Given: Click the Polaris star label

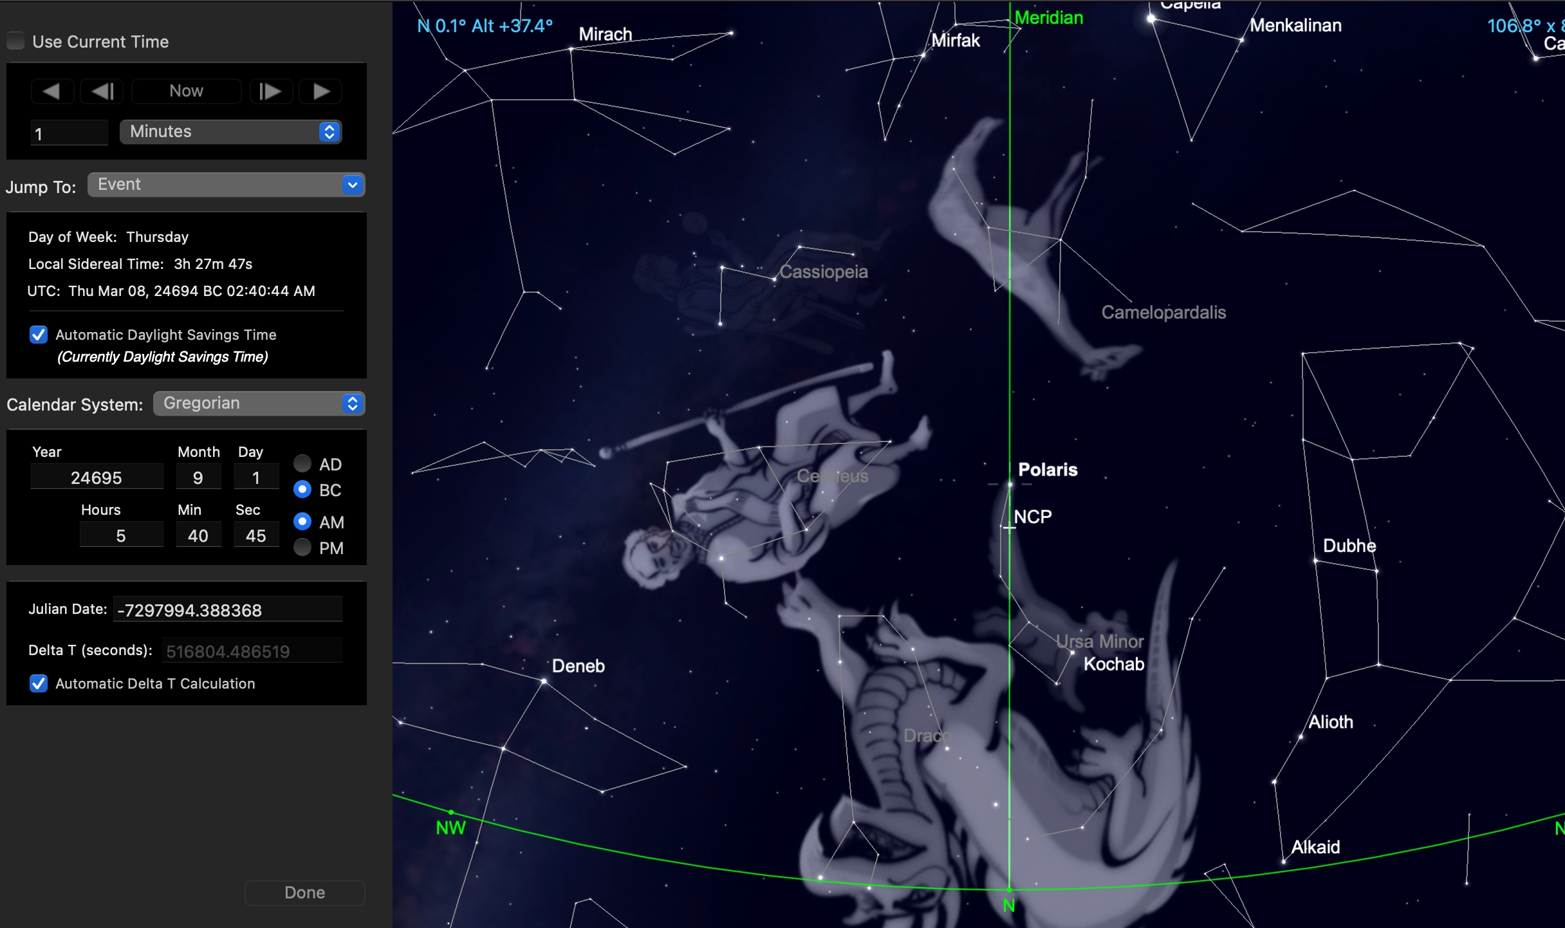Looking at the screenshot, I should click(1047, 470).
